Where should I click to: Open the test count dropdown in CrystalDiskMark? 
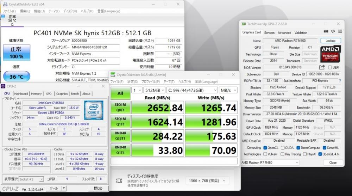click(137, 90)
